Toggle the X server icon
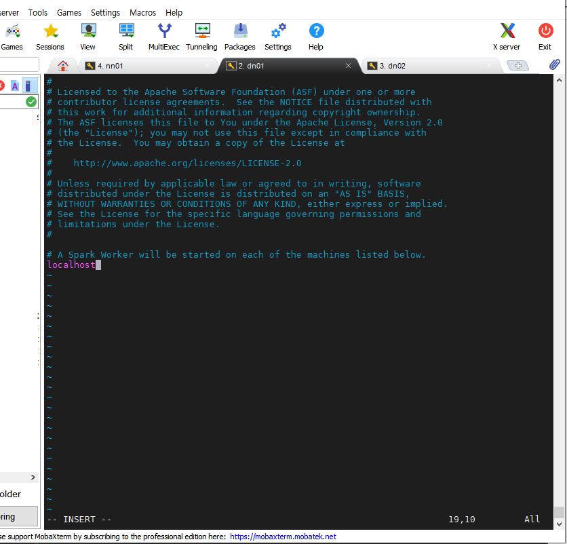 (507, 31)
